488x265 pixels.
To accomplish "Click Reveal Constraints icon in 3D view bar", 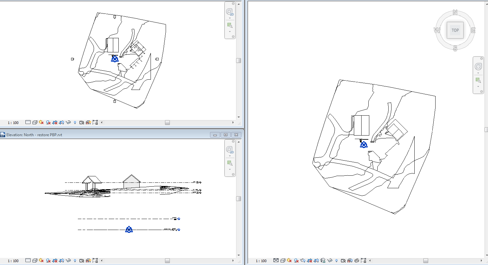I will pos(364,261).
